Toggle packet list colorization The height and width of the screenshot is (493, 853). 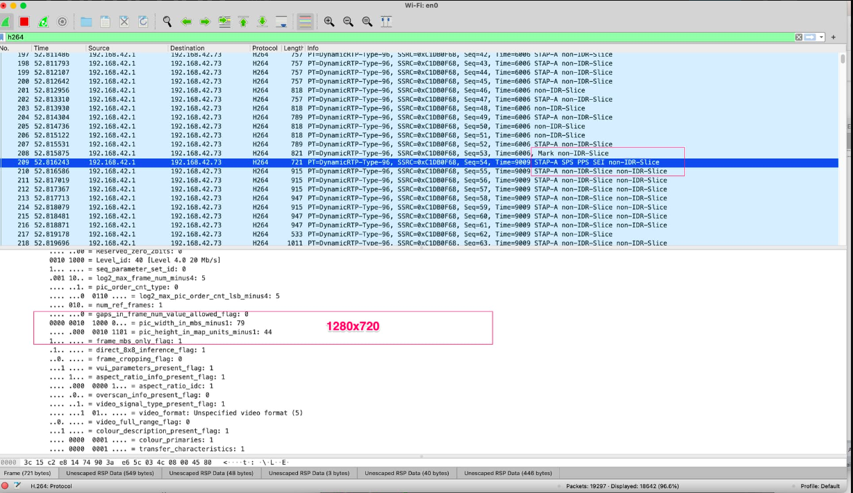(305, 21)
